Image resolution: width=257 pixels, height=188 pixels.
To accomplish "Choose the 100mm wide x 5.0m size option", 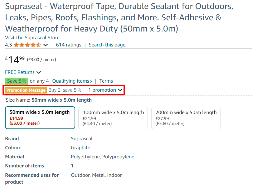I will tap(113, 118).
